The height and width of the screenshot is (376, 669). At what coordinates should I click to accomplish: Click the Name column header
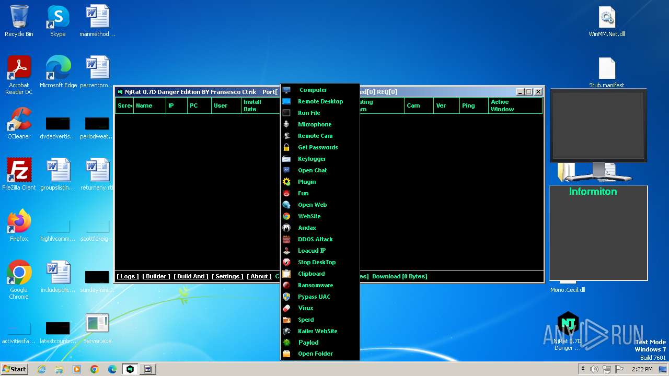click(x=149, y=105)
